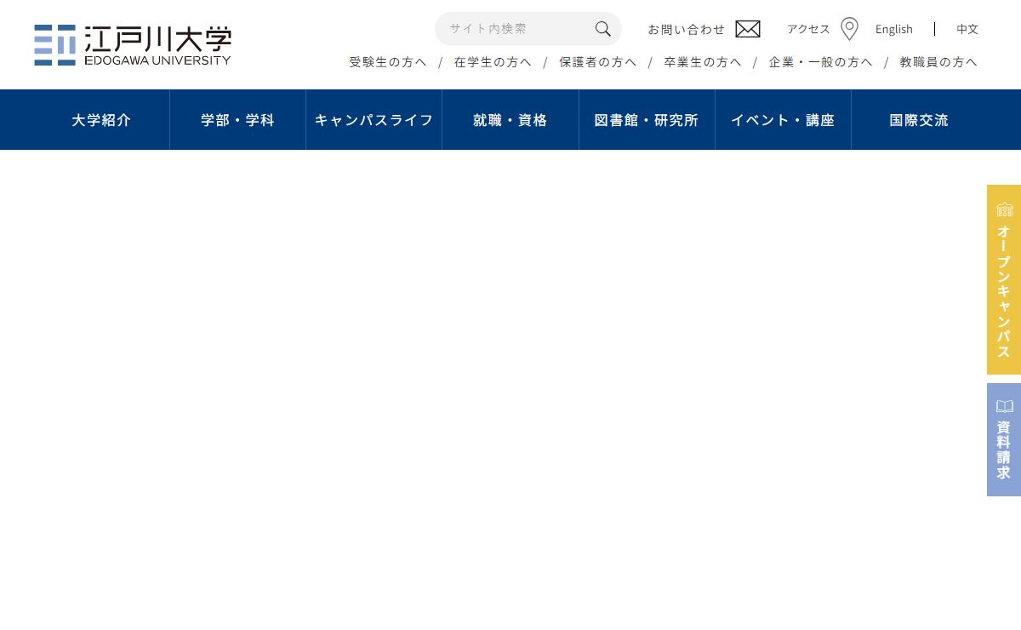Open the 国際交流 menu
The height and width of the screenshot is (630, 1021).
(x=919, y=120)
